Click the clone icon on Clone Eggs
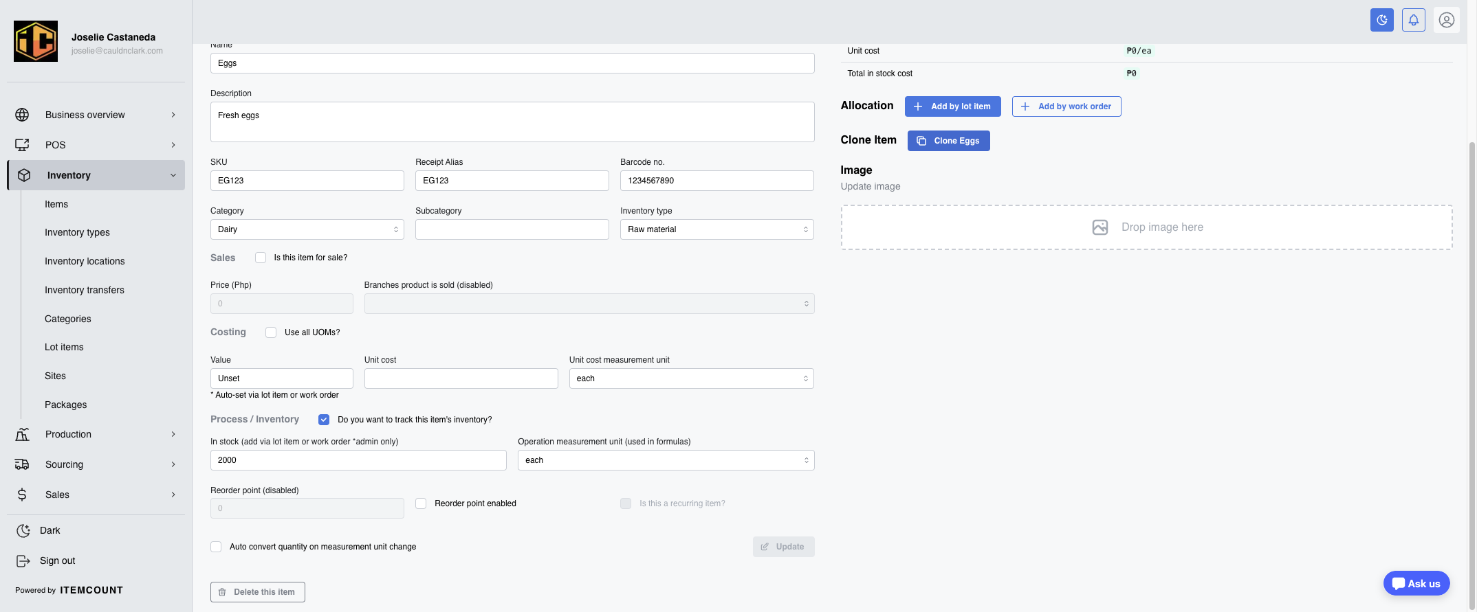 [x=921, y=141]
